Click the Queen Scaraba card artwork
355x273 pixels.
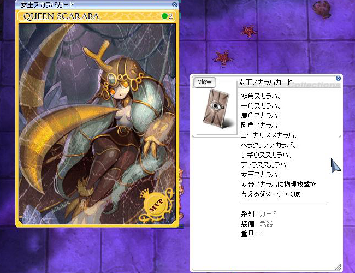(97, 124)
